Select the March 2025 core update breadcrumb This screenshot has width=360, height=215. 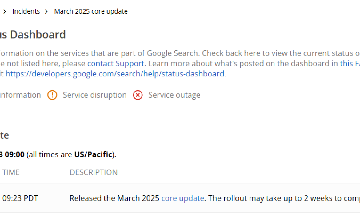(91, 11)
